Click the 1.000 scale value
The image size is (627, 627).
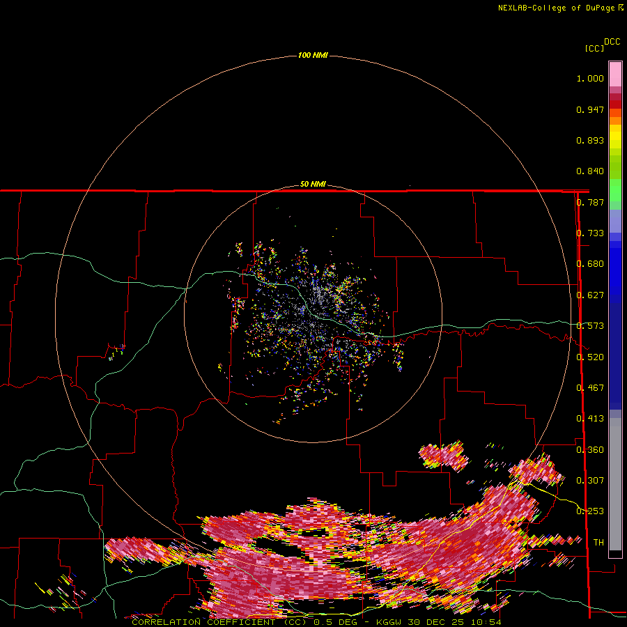(x=590, y=78)
